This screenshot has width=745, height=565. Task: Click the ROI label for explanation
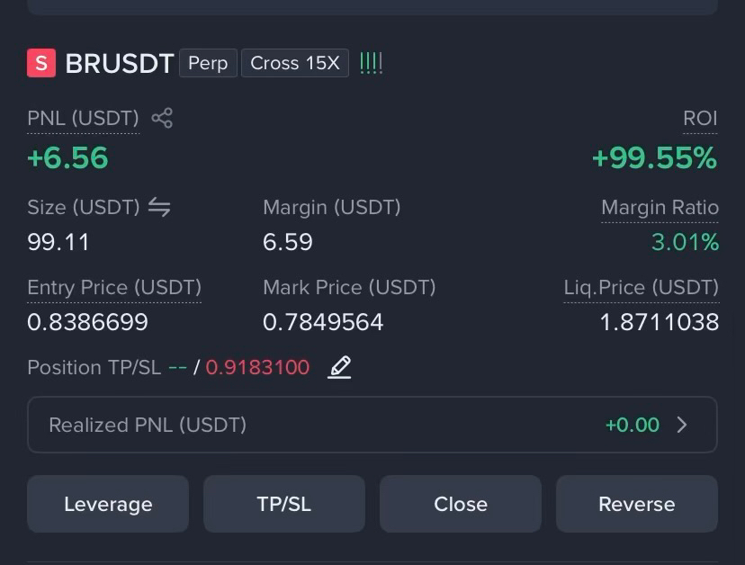click(x=700, y=119)
